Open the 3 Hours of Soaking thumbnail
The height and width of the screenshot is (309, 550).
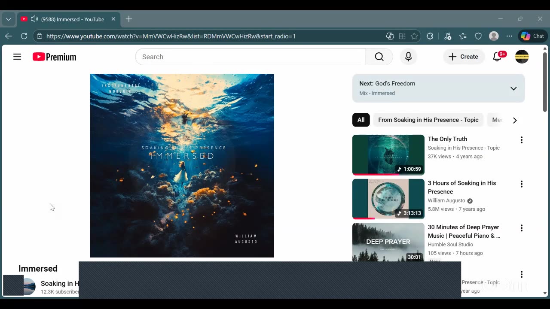(388, 199)
